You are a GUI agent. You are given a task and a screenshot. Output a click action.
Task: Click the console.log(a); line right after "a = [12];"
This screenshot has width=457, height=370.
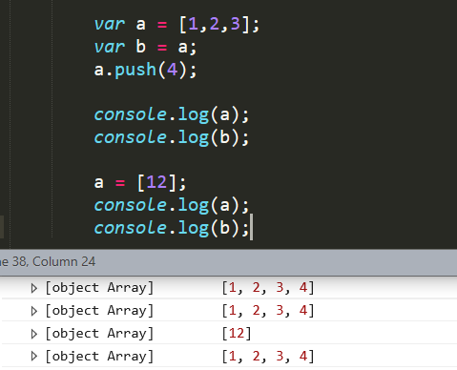click(x=172, y=205)
